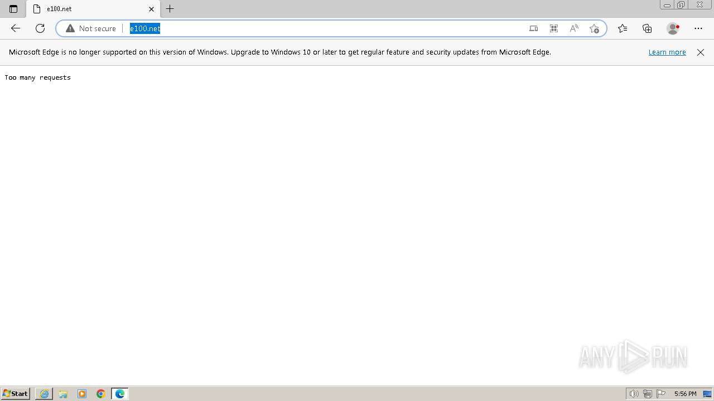Screen dimensions: 714x401
Task: Open the user profile menu
Action: [x=673, y=28]
